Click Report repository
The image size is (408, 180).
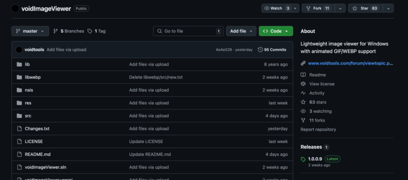(x=318, y=130)
